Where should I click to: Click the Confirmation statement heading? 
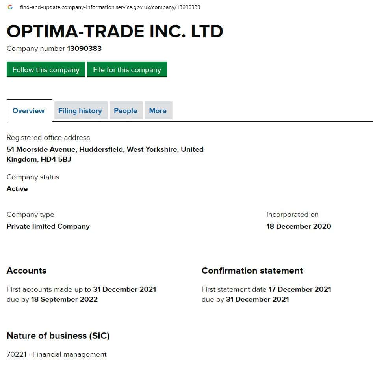tap(252, 271)
